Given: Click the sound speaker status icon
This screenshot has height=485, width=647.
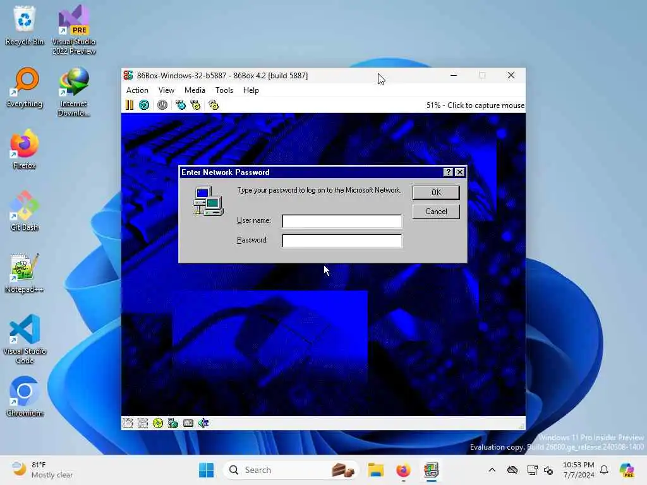Looking at the screenshot, I should click(x=203, y=423).
